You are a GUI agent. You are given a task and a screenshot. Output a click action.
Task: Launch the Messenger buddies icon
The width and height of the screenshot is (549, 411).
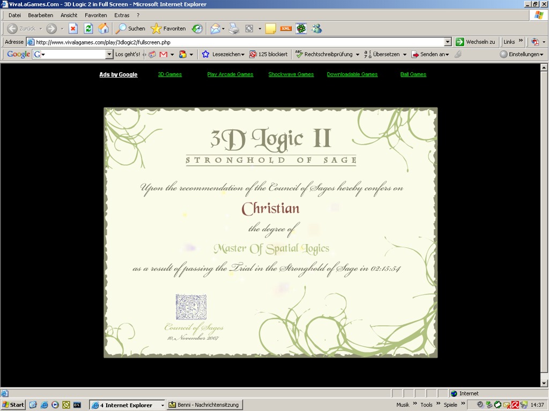point(317,28)
